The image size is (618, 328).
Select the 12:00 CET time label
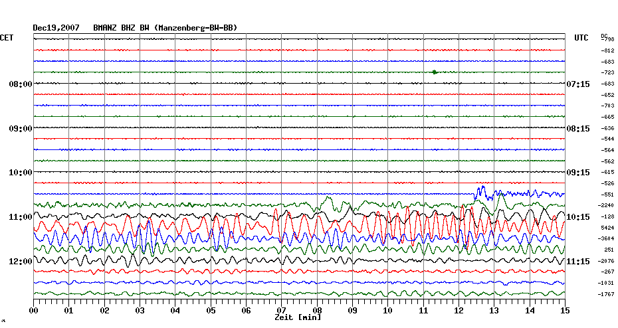click(21, 262)
